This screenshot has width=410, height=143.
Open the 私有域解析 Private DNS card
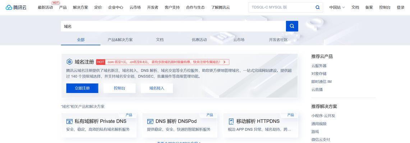point(99,125)
